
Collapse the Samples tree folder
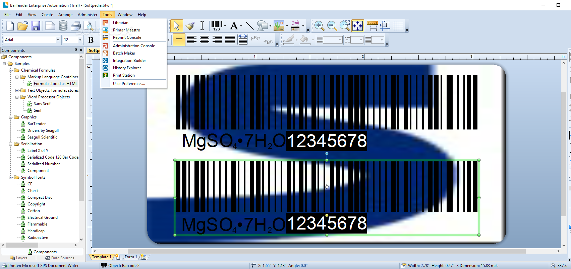click(4, 64)
